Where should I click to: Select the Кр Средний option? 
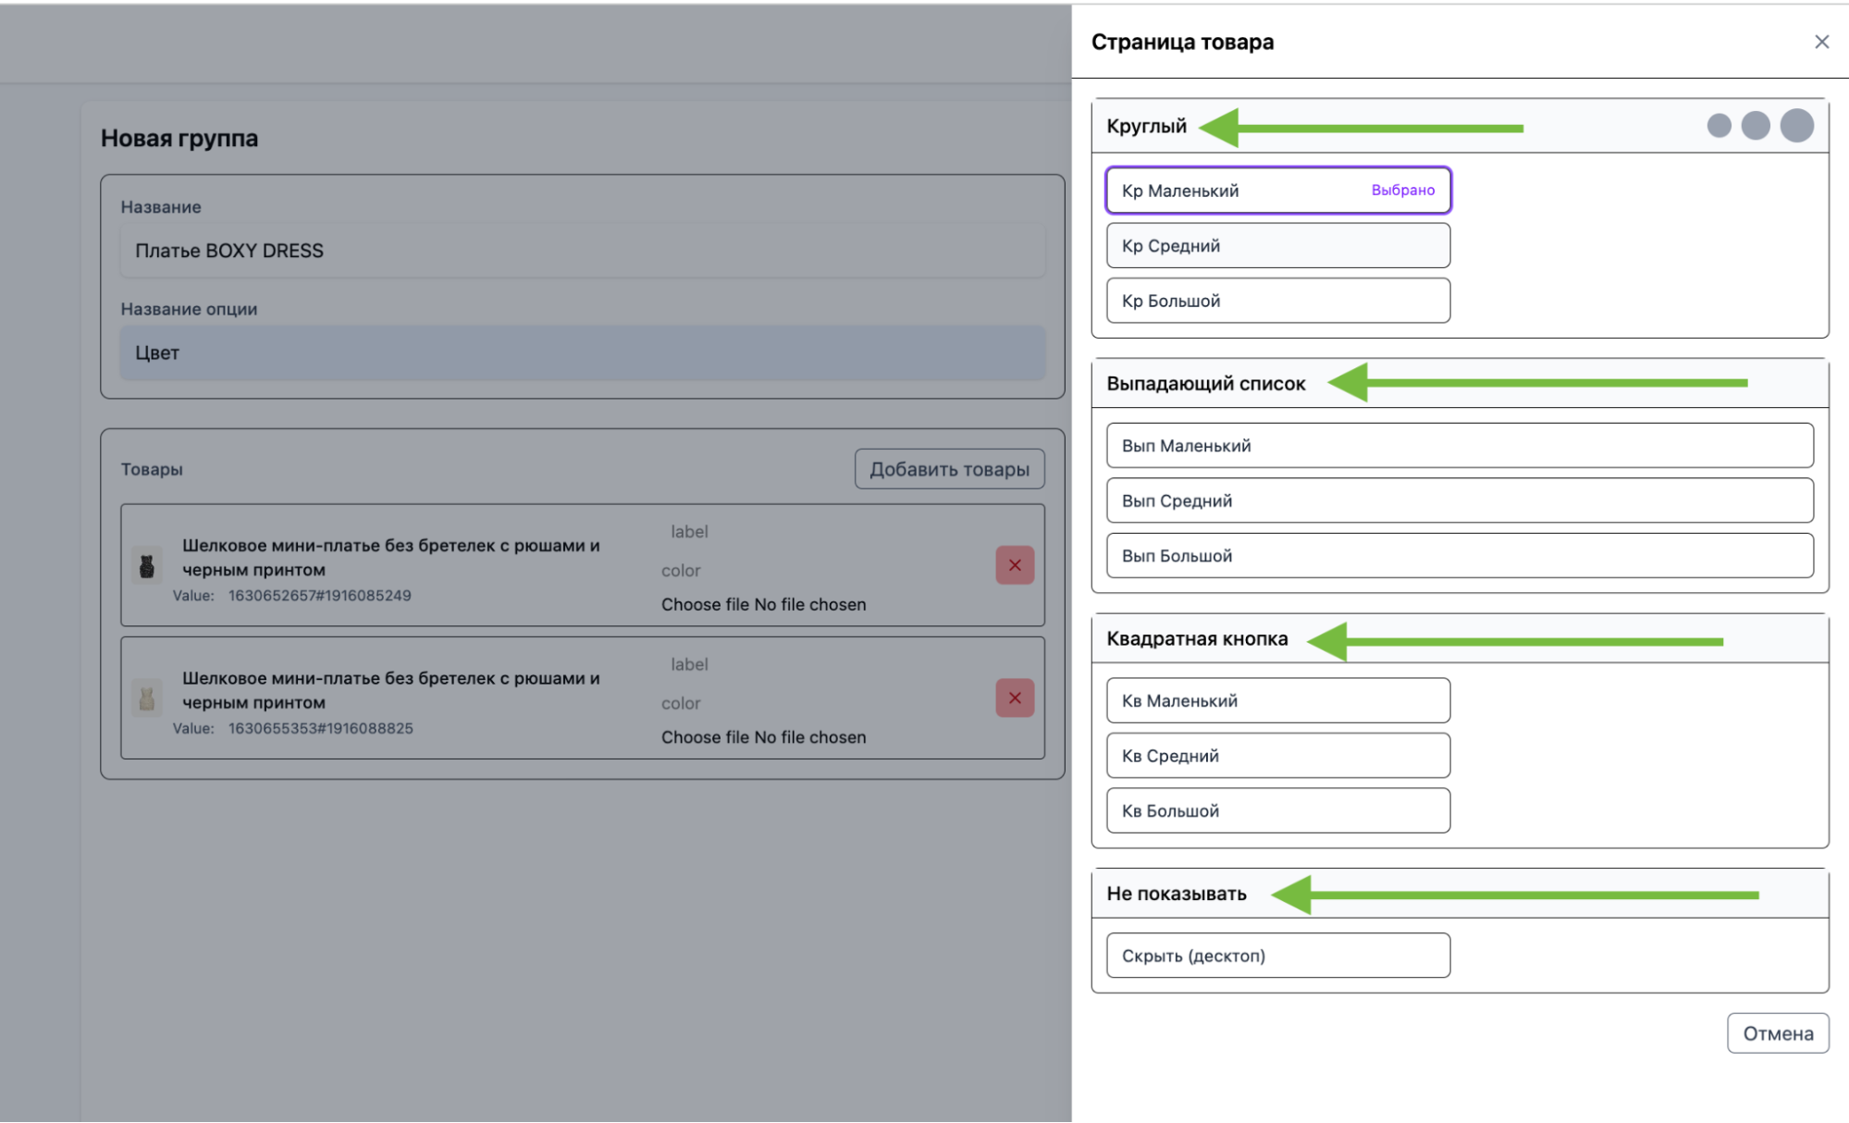[x=1277, y=245]
